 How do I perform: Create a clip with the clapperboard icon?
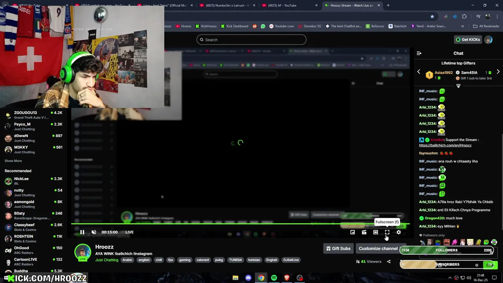pyautogui.click(x=364, y=232)
